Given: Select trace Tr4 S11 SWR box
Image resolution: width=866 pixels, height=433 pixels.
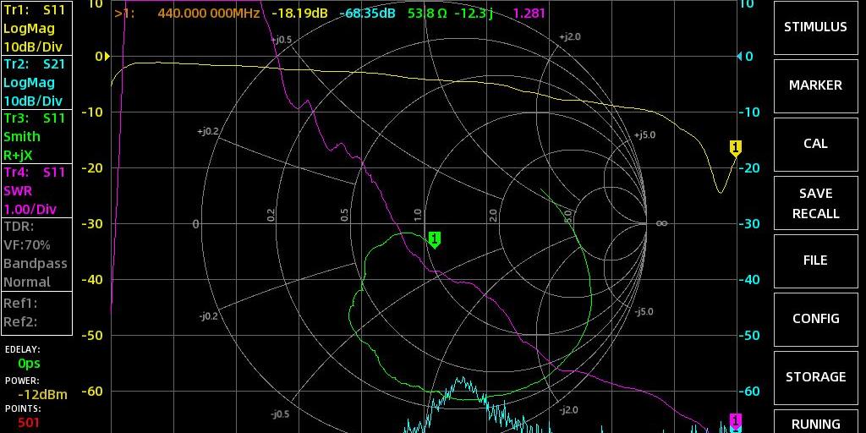Looking at the screenshot, I should pyautogui.click(x=36, y=190).
